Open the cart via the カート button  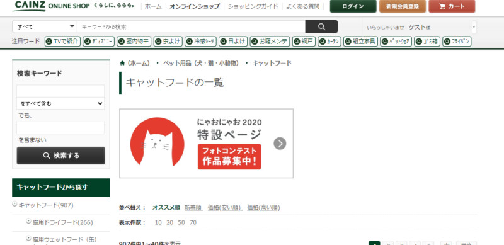click(x=452, y=6)
